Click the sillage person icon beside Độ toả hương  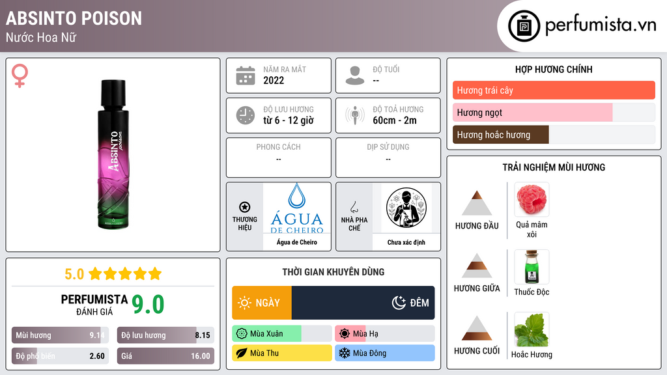pos(355,115)
